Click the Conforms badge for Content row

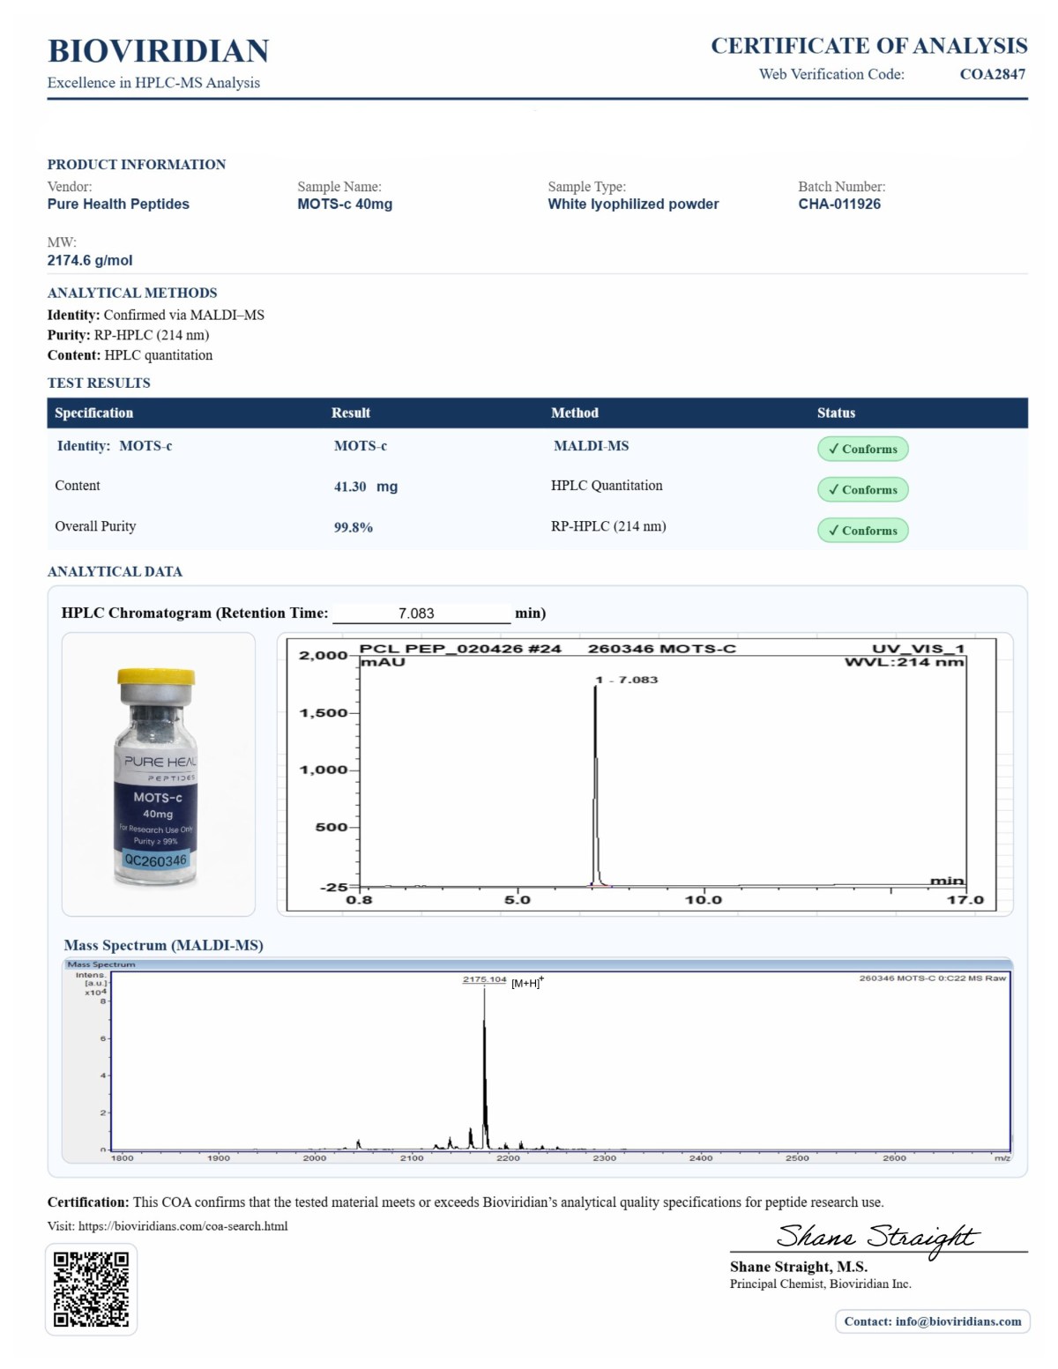(x=861, y=489)
